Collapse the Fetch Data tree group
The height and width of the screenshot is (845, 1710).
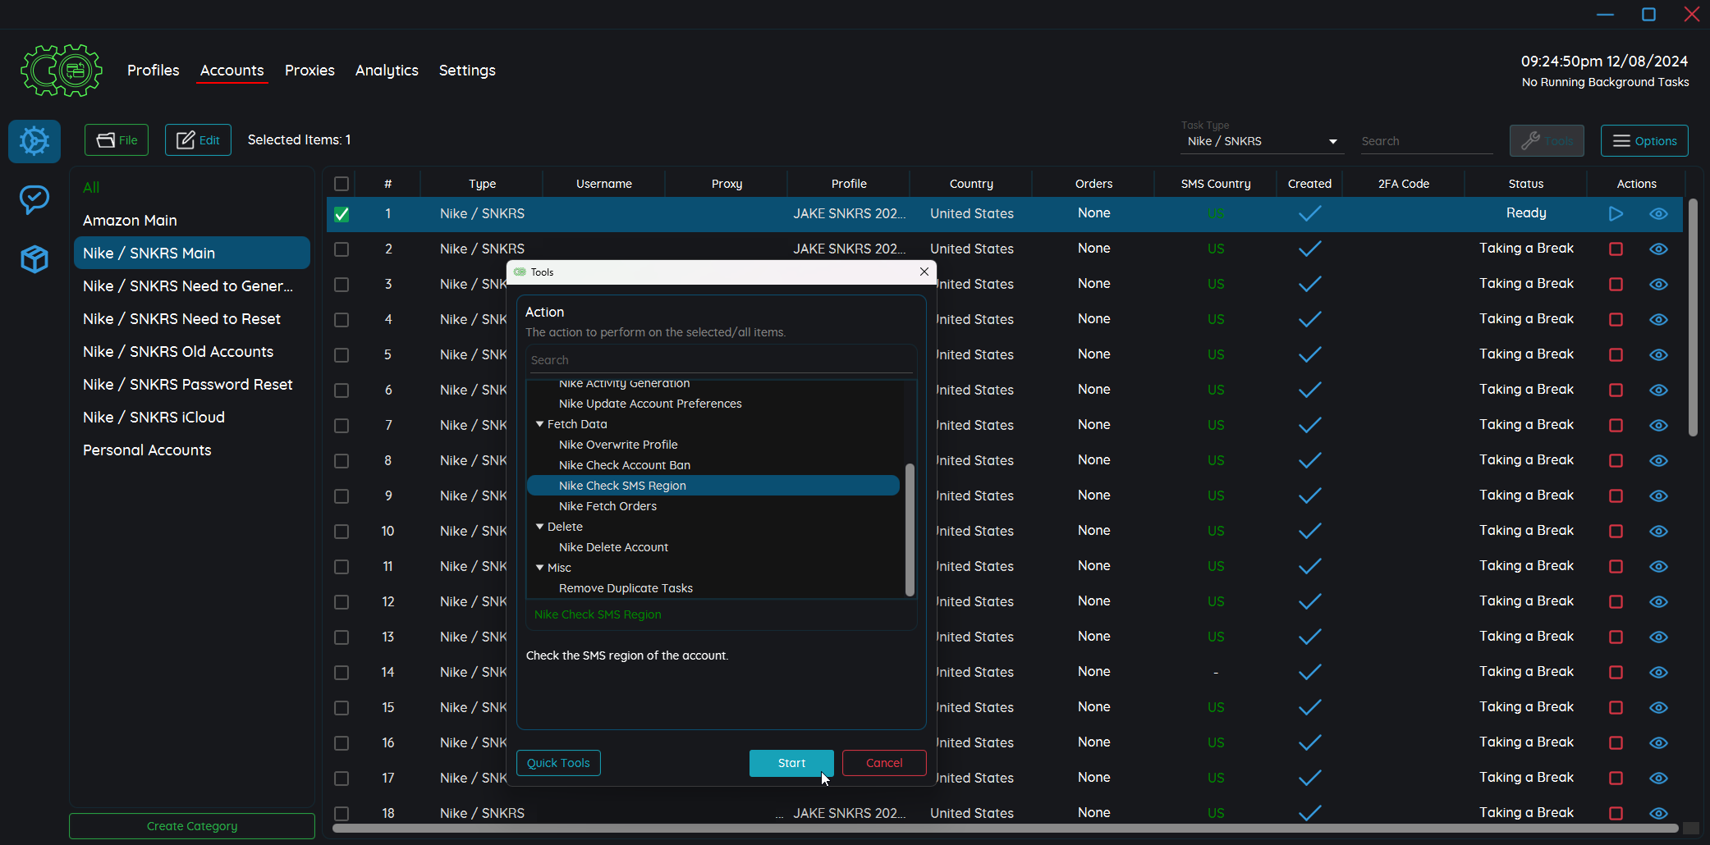(540, 424)
